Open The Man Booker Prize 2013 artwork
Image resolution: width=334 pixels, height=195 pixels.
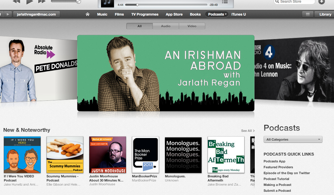click(145, 155)
